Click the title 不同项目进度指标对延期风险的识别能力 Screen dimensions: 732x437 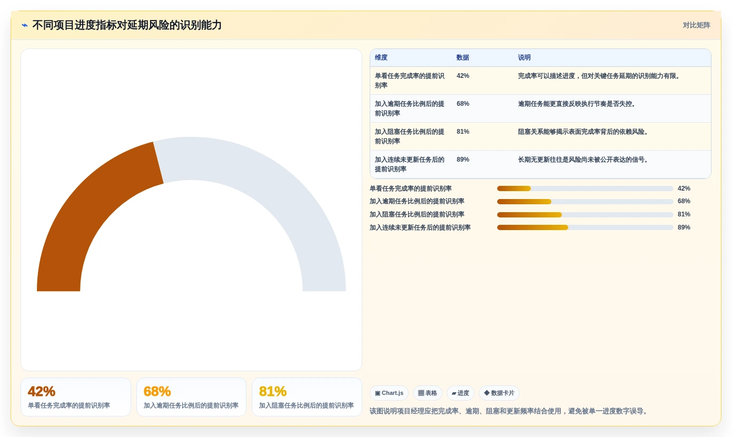click(127, 25)
